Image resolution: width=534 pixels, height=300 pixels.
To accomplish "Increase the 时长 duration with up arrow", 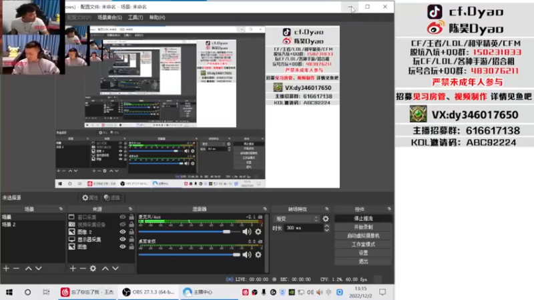I will pyautogui.click(x=326, y=226).
